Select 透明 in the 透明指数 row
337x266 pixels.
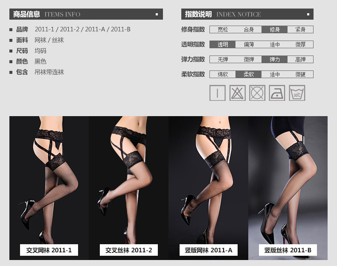point(223,44)
